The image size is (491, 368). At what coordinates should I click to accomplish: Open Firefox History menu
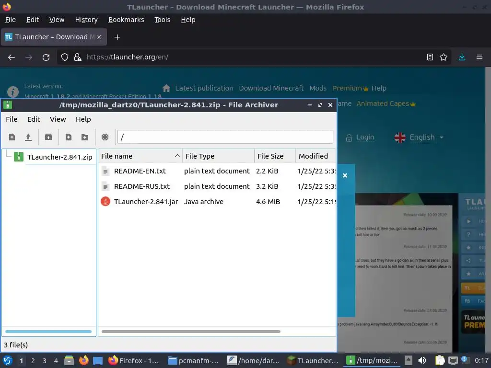[86, 20]
